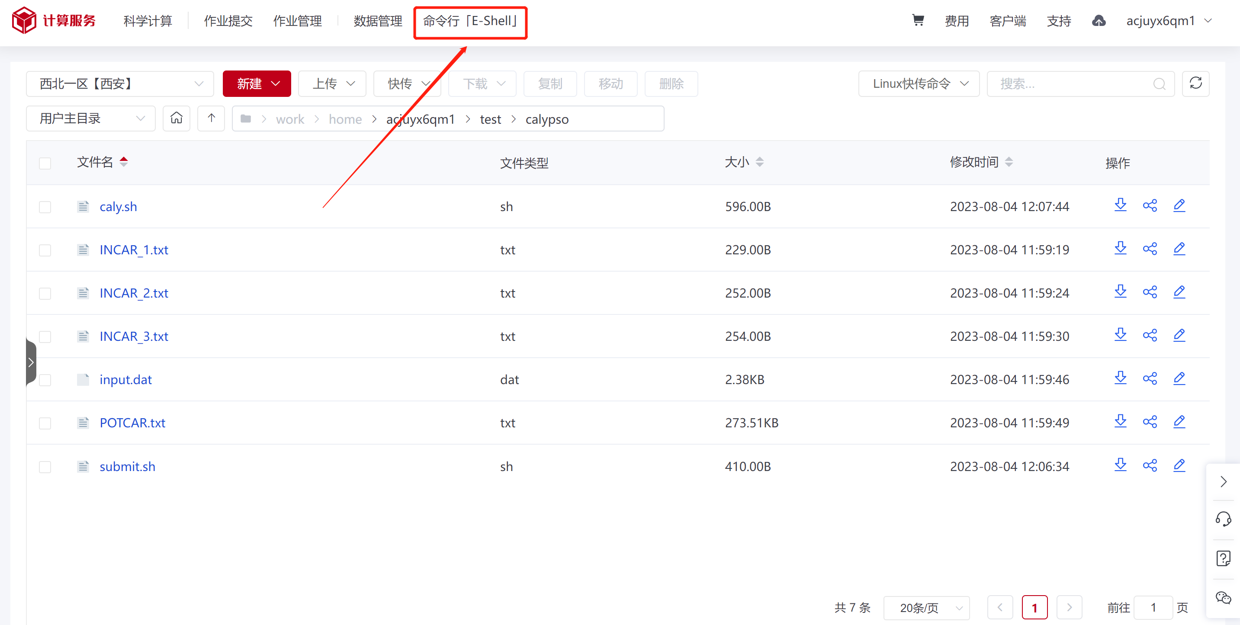The image size is (1240, 625).
Task: Open the 作业管理 menu
Action: 297,21
